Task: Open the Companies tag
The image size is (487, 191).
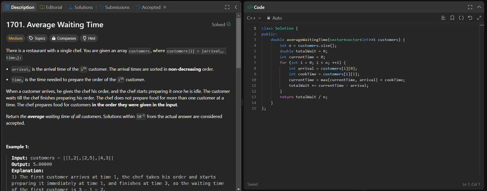Action: [x=64, y=38]
